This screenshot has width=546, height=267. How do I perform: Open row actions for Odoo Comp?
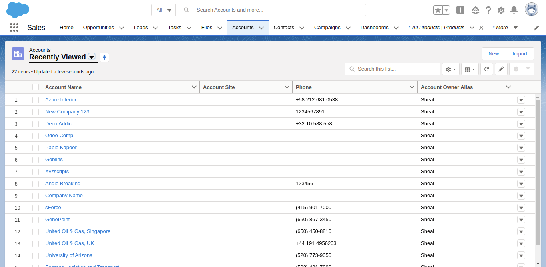click(x=521, y=136)
